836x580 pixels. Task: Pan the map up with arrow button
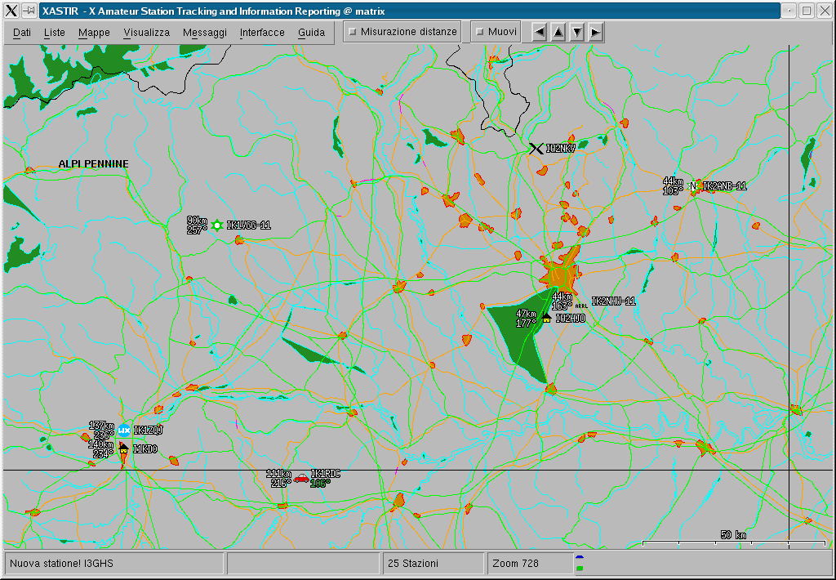(558, 32)
